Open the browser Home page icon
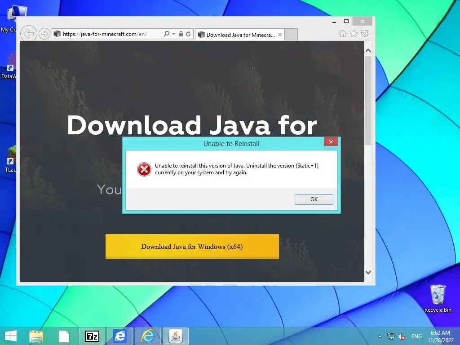This screenshot has width=460, height=345. [343, 33]
